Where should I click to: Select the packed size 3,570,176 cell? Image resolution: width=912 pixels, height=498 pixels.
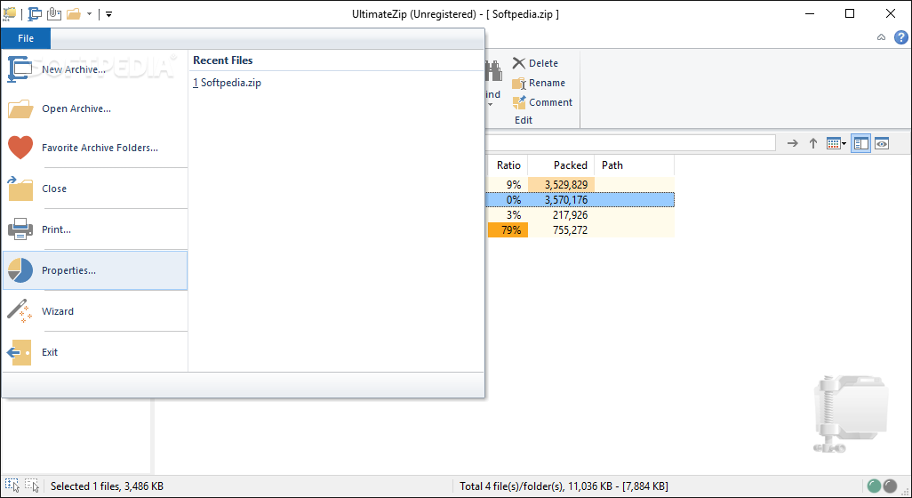coord(561,199)
